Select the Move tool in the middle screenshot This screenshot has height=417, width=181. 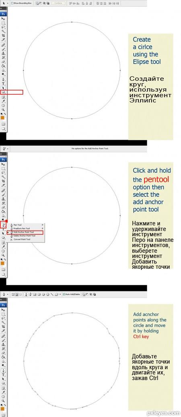tap(4, 164)
